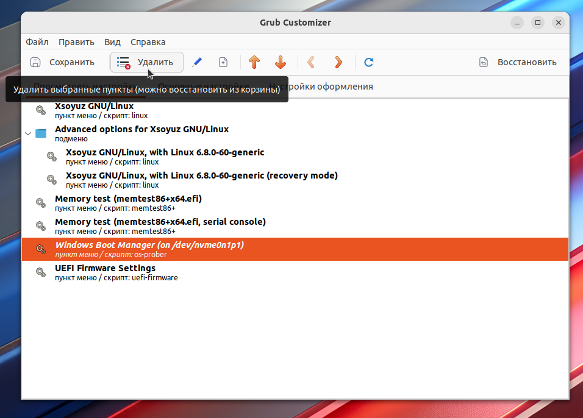
Task: Open the Справка menu
Action: coord(148,42)
